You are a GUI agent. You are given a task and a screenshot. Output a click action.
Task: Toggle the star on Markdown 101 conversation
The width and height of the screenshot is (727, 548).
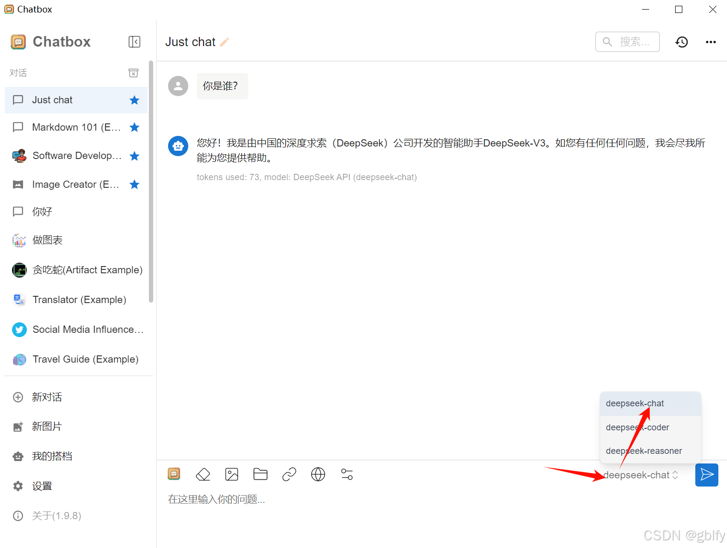[x=134, y=127]
